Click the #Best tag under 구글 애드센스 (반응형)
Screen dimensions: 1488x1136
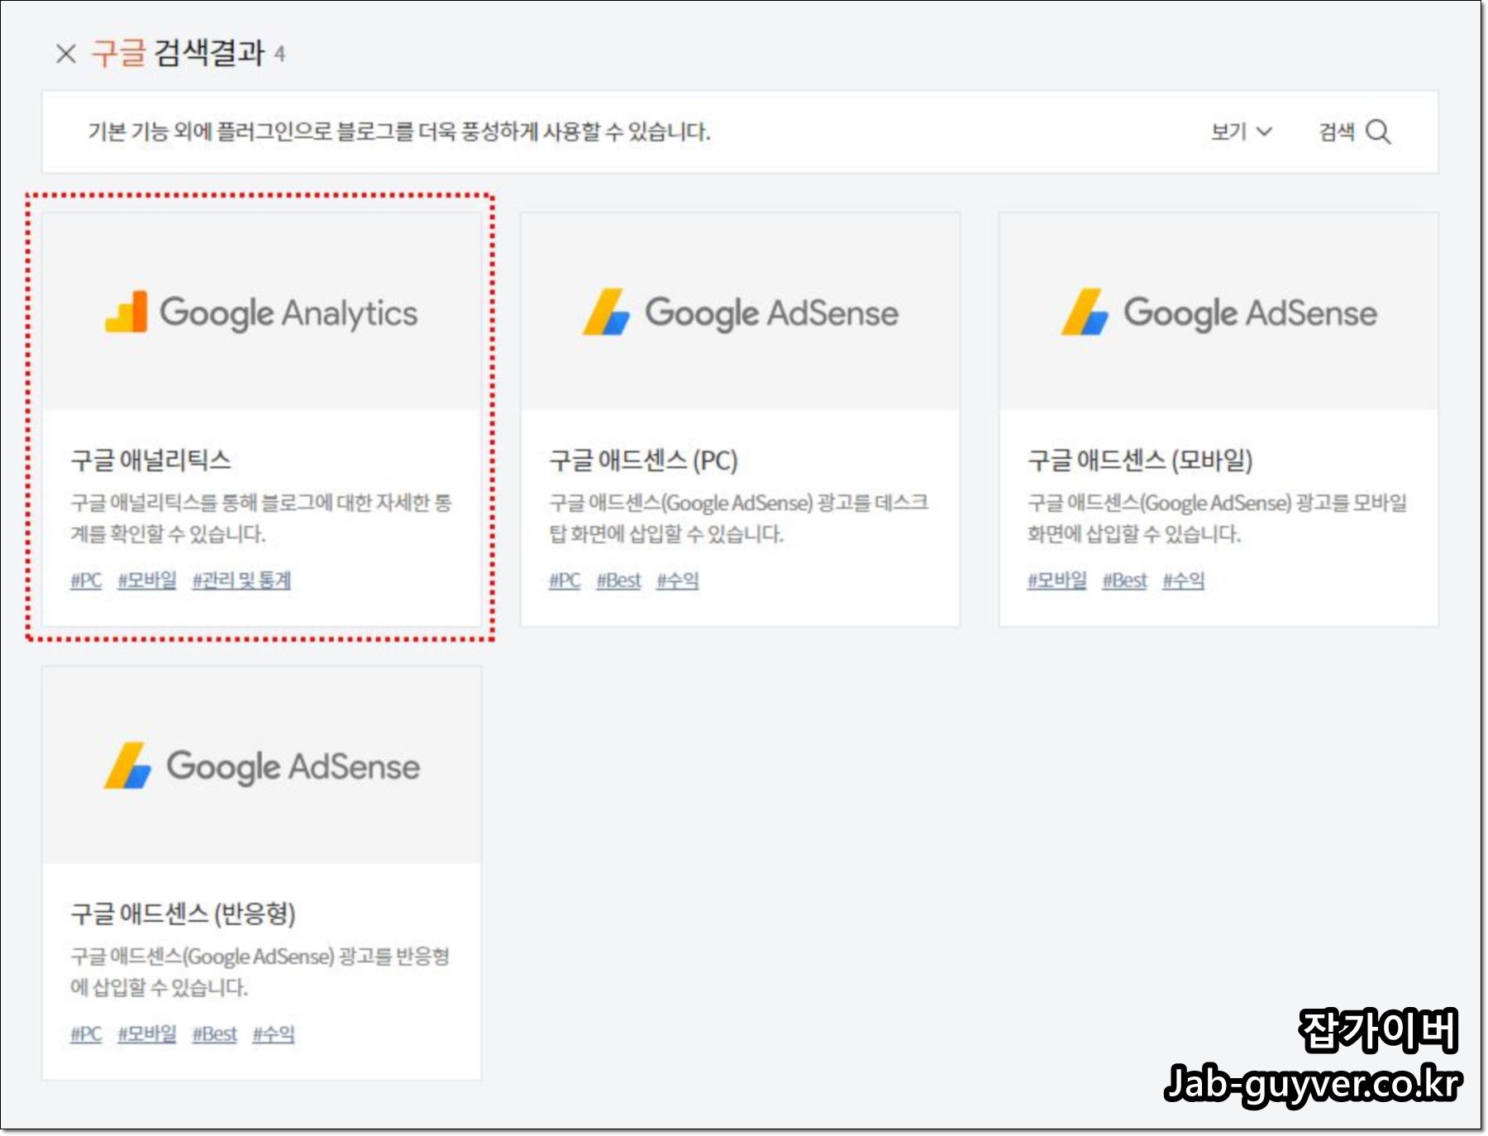215,1033
